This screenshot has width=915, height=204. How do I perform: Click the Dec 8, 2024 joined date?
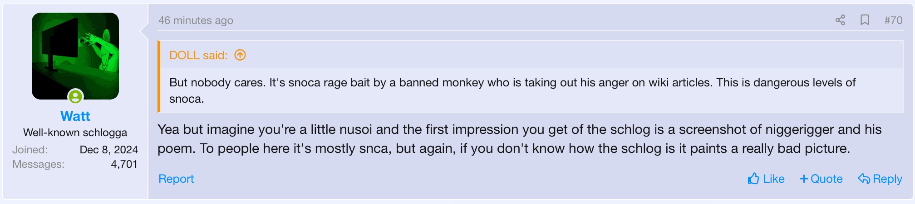[108, 150]
